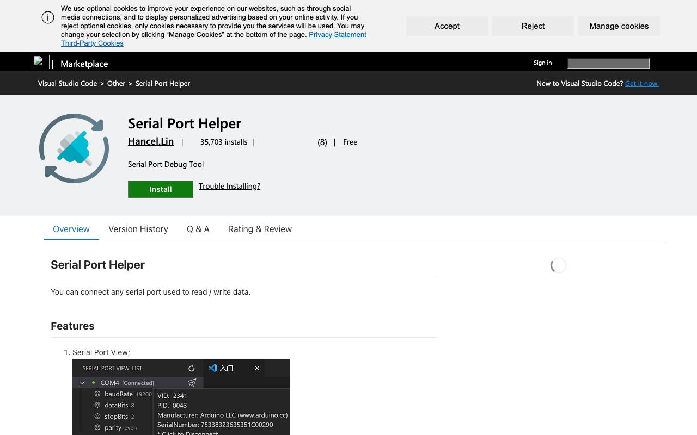The height and width of the screenshot is (435, 697).
Task: Open the Privacy Statement link
Action: point(338,35)
